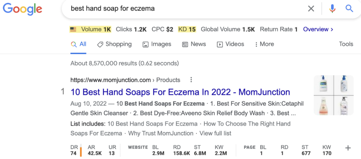Open the MomJunction result title link

[180, 92]
